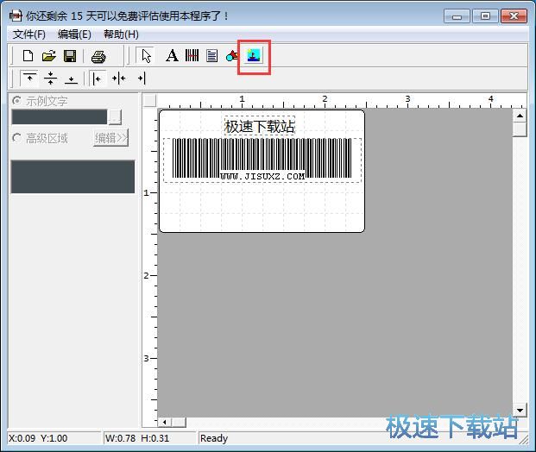536x452 pixels.
Task: Click vertical scrollbar up arrow
Action: (520, 116)
